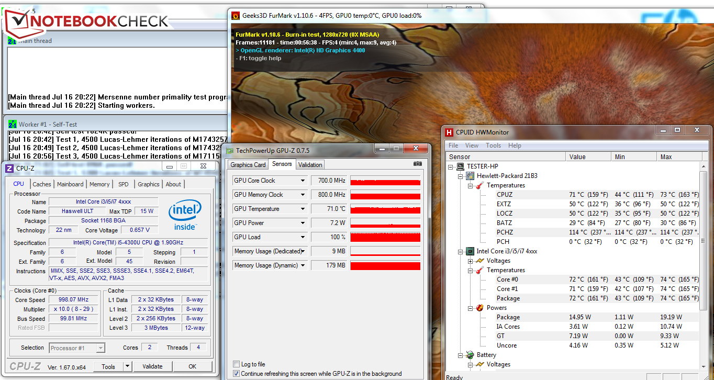This screenshot has height=380, width=714.
Task: Collapse the TESTER-HP tree node
Action: [452, 166]
